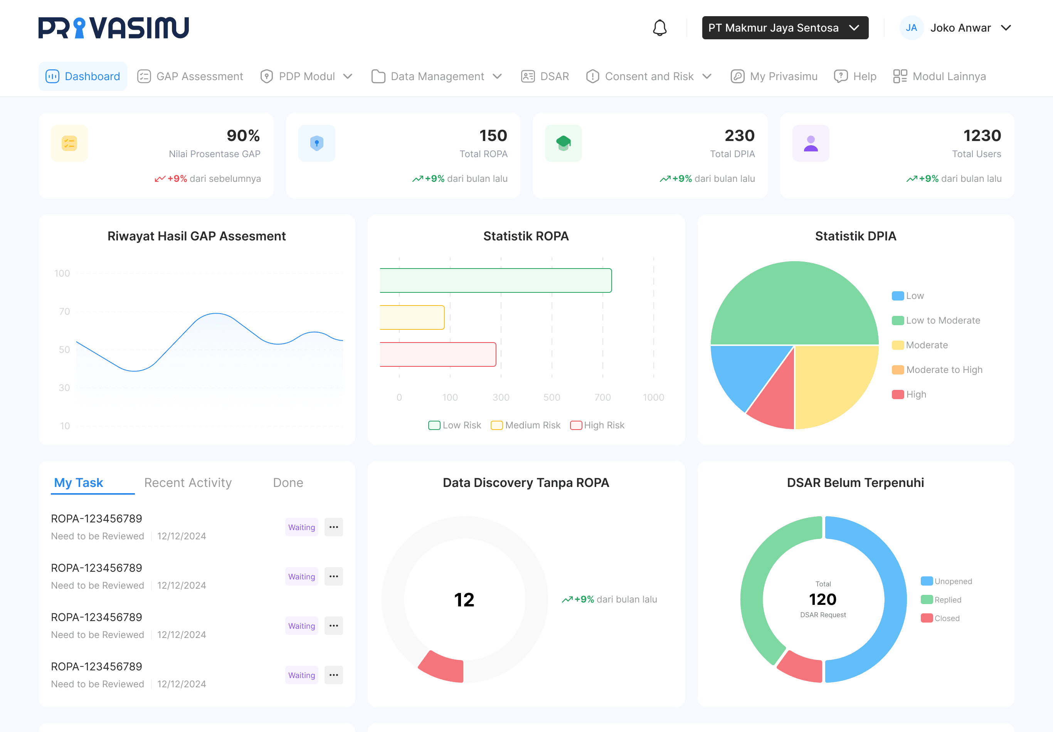Image resolution: width=1053 pixels, height=732 pixels.
Task: Click the Total Users person icon
Action: tap(811, 143)
